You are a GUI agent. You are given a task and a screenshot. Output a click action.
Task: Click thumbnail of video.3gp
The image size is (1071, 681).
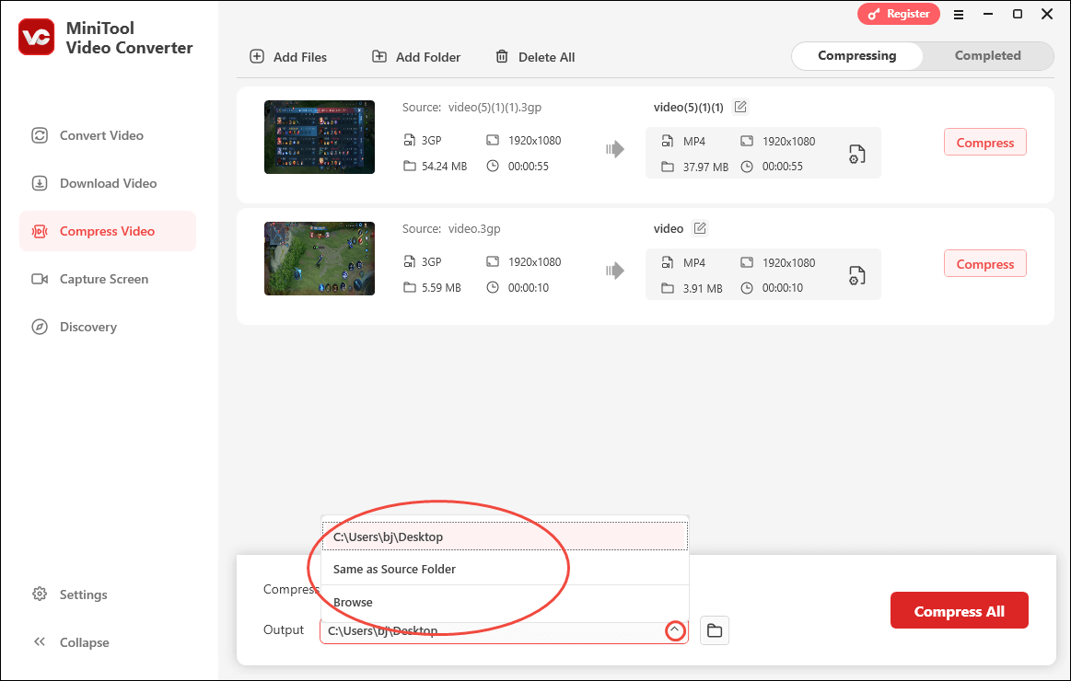click(x=320, y=259)
